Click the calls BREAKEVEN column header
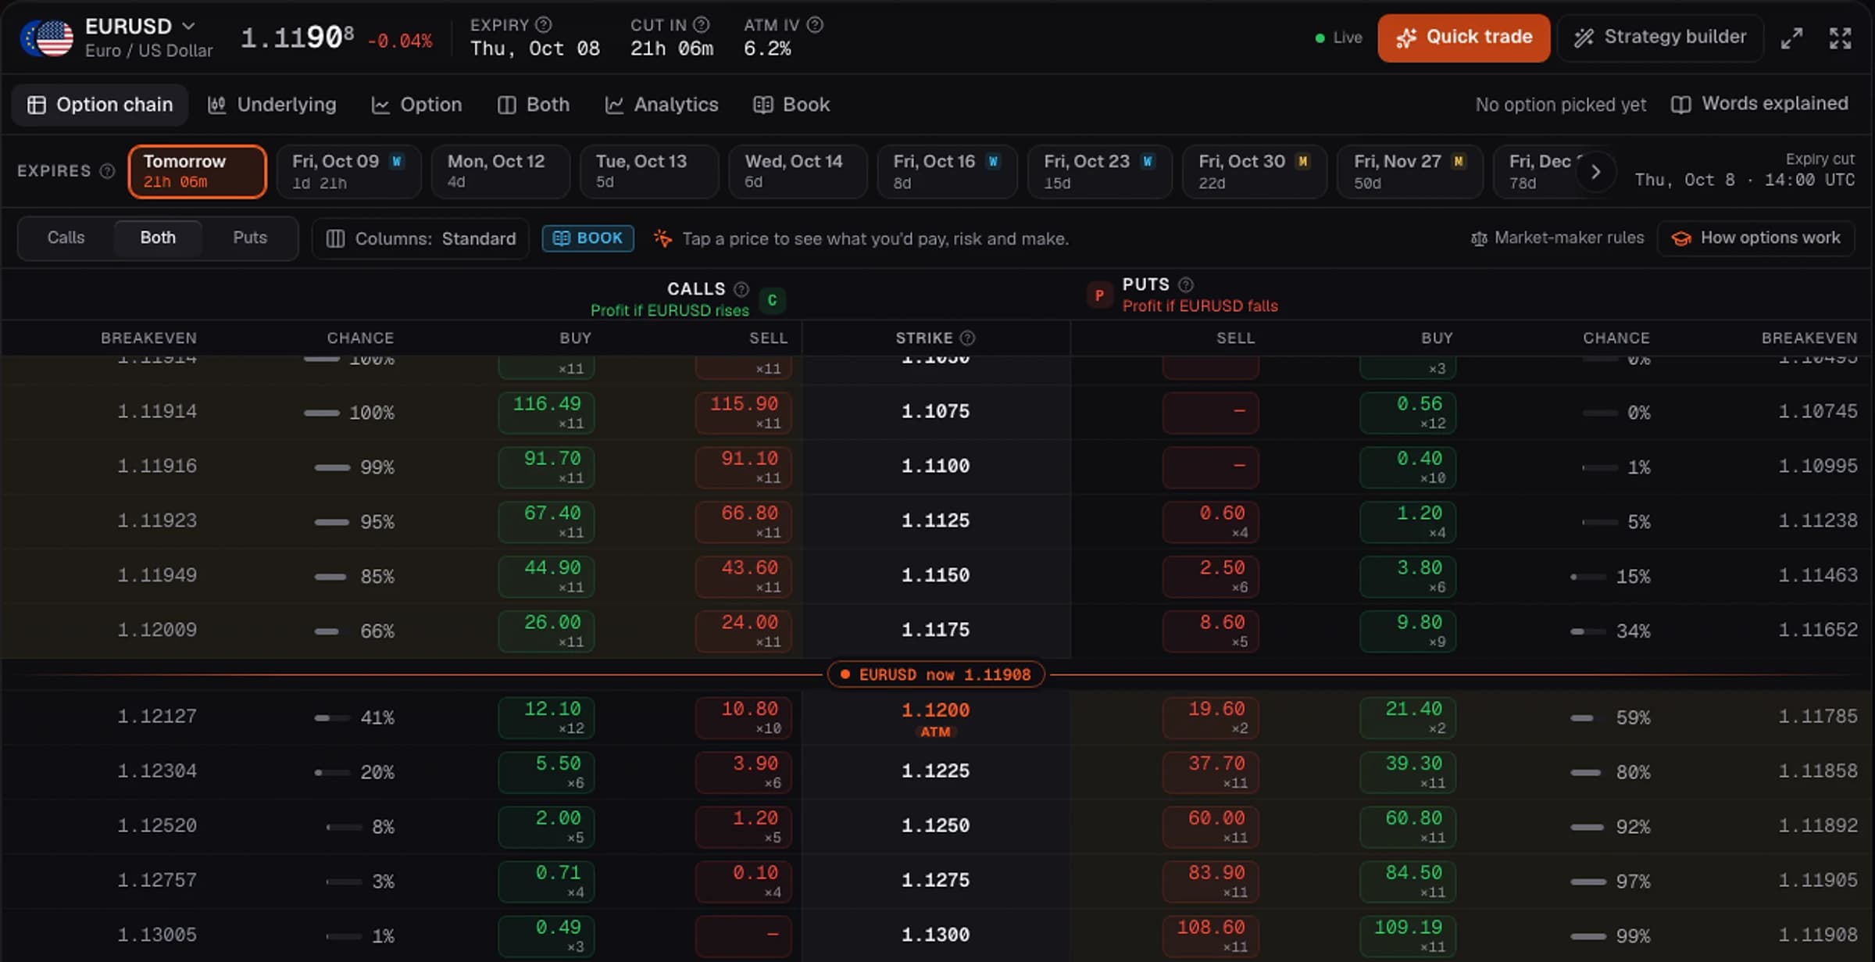This screenshot has height=962, width=1875. point(148,338)
